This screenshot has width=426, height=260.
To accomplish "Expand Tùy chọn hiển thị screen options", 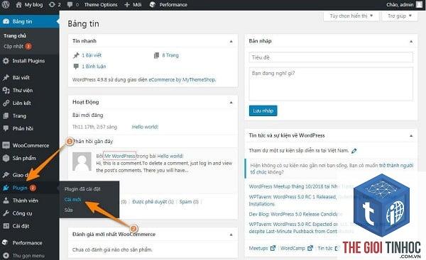I will pos(351,16).
